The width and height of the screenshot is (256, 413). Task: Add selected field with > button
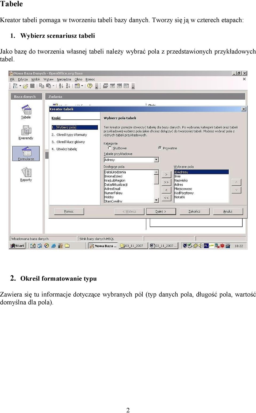pos(166,175)
